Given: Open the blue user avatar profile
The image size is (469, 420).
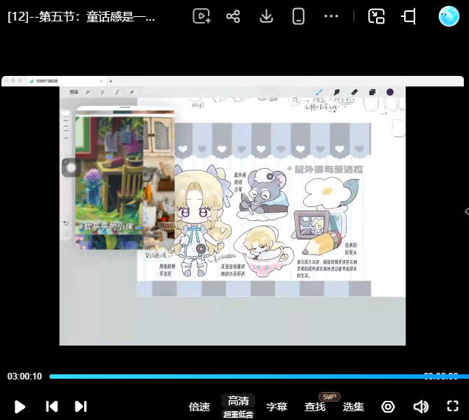Looking at the screenshot, I should (448, 16).
